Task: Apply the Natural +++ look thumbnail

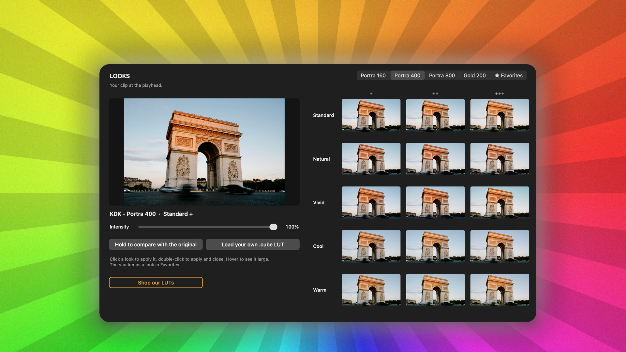Action: click(499, 159)
